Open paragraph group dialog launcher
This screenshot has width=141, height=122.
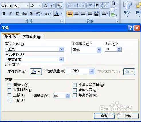click(x=117, y=21)
